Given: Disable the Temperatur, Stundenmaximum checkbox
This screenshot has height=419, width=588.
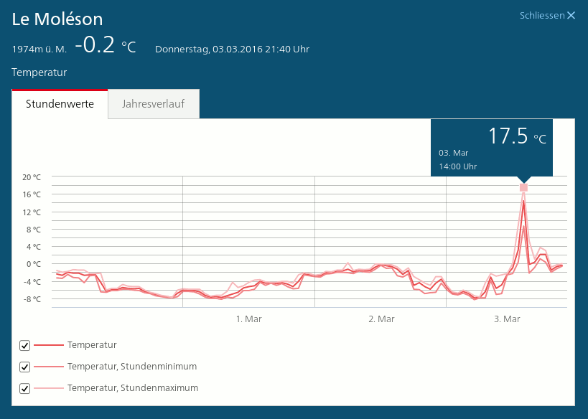Looking at the screenshot, I should [x=25, y=389].
